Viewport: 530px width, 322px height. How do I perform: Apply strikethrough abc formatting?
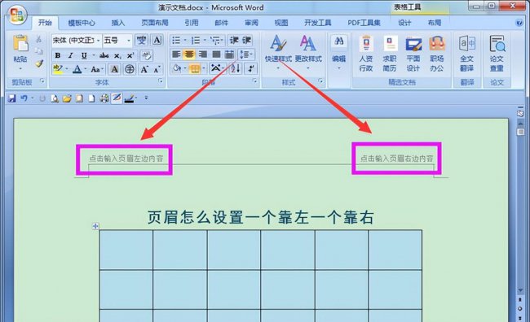click(104, 55)
